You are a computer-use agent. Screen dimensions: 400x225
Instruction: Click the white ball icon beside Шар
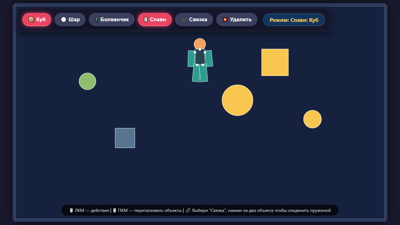[x=63, y=19]
